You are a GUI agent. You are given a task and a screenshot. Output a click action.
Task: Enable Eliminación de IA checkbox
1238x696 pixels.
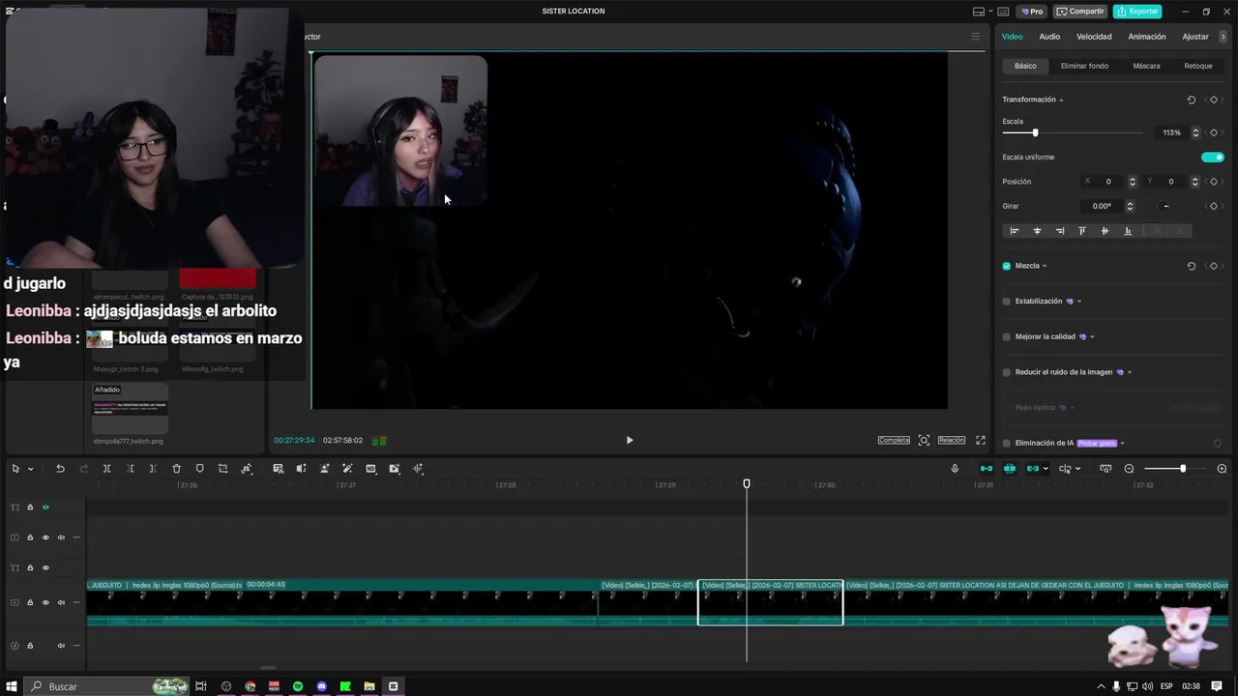click(x=1007, y=443)
